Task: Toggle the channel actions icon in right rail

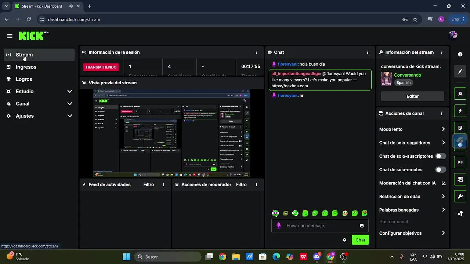Action: point(460,179)
